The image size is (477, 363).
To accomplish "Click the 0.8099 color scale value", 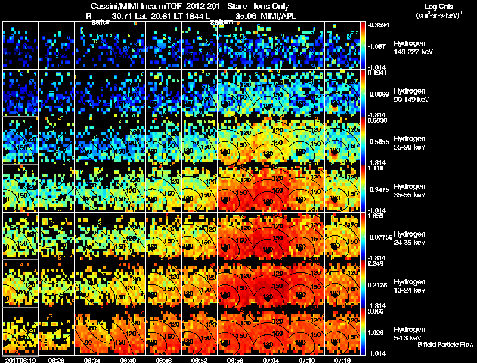I will pyautogui.click(x=379, y=94).
